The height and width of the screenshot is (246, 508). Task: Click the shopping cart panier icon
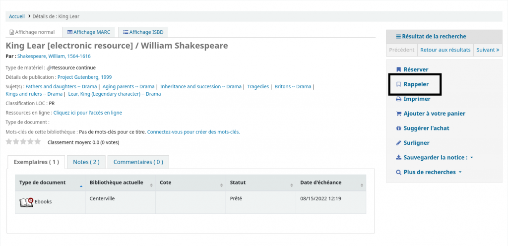coord(398,114)
